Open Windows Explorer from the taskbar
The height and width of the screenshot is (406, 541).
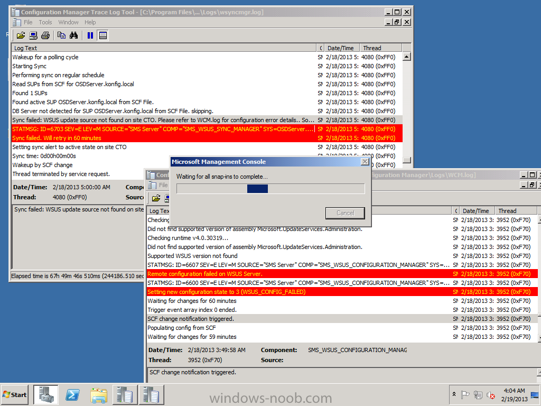99,394
